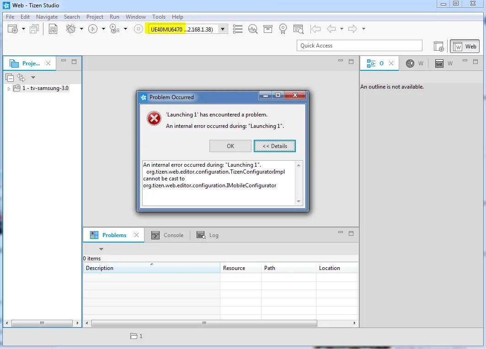Image resolution: width=486 pixels, height=349 pixels.
Task: Open the Profile dropdown arrow
Action: click(x=126, y=29)
